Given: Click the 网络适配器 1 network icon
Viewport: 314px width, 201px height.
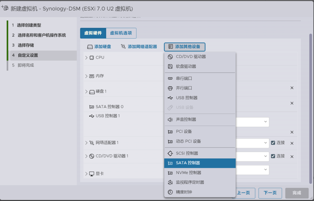Looking at the screenshot, I should (91, 143).
